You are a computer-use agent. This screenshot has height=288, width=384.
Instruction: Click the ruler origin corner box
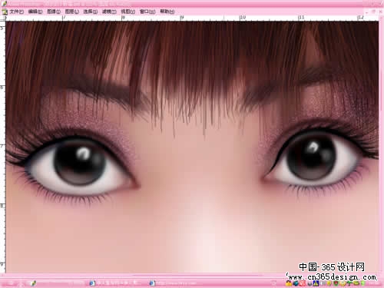click(3, 18)
